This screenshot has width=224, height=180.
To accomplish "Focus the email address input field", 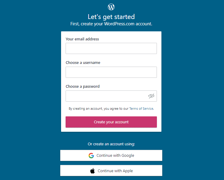I will pos(111,49).
